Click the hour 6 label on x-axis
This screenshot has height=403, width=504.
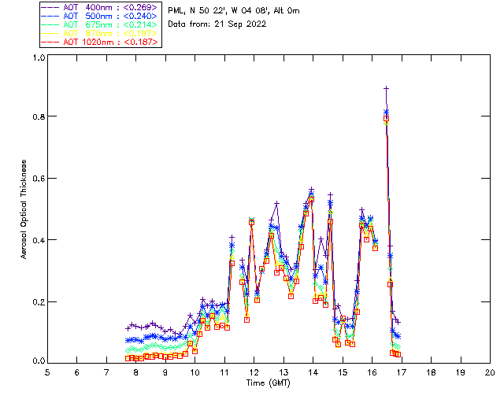[x=77, y=372]
